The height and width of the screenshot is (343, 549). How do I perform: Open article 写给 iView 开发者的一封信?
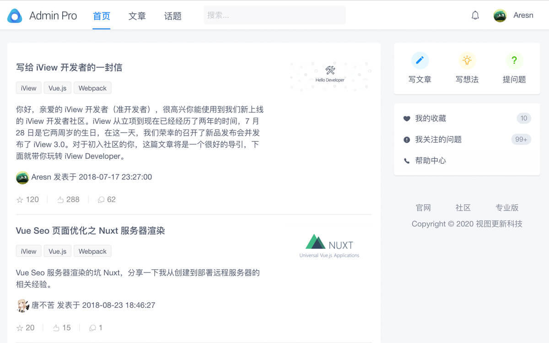click(x=69, y=67)
